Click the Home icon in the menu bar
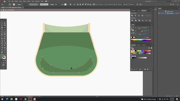The width and height of the screenshot is (180, 101). click(x=4, y=1)
